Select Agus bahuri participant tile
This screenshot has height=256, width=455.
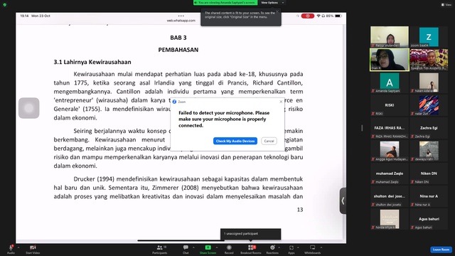click(x=429, y=219)
